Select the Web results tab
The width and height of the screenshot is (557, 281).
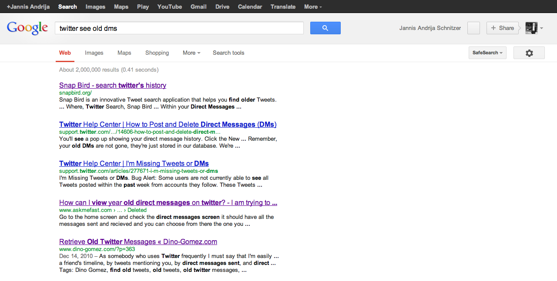[x=65, y=53]
